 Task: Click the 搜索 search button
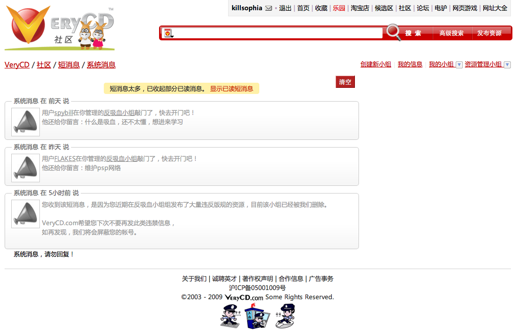pyautogui.click(x=413, y=33)
